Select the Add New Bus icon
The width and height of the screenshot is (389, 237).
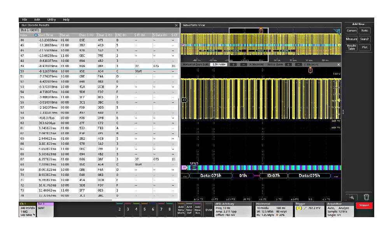(x=198, y=209)
